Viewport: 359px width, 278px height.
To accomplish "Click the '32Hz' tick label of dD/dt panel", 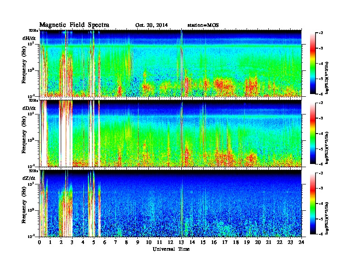I will (x=34, y=100).
